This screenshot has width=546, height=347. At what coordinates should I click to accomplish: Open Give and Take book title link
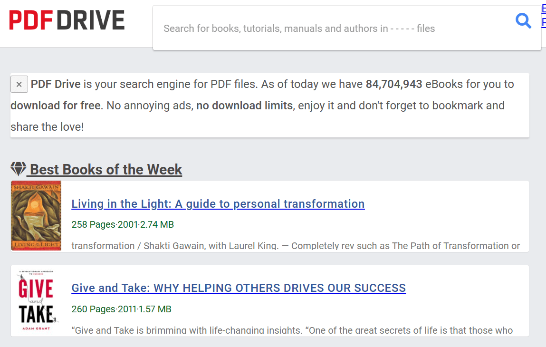(x=239, y=288)
